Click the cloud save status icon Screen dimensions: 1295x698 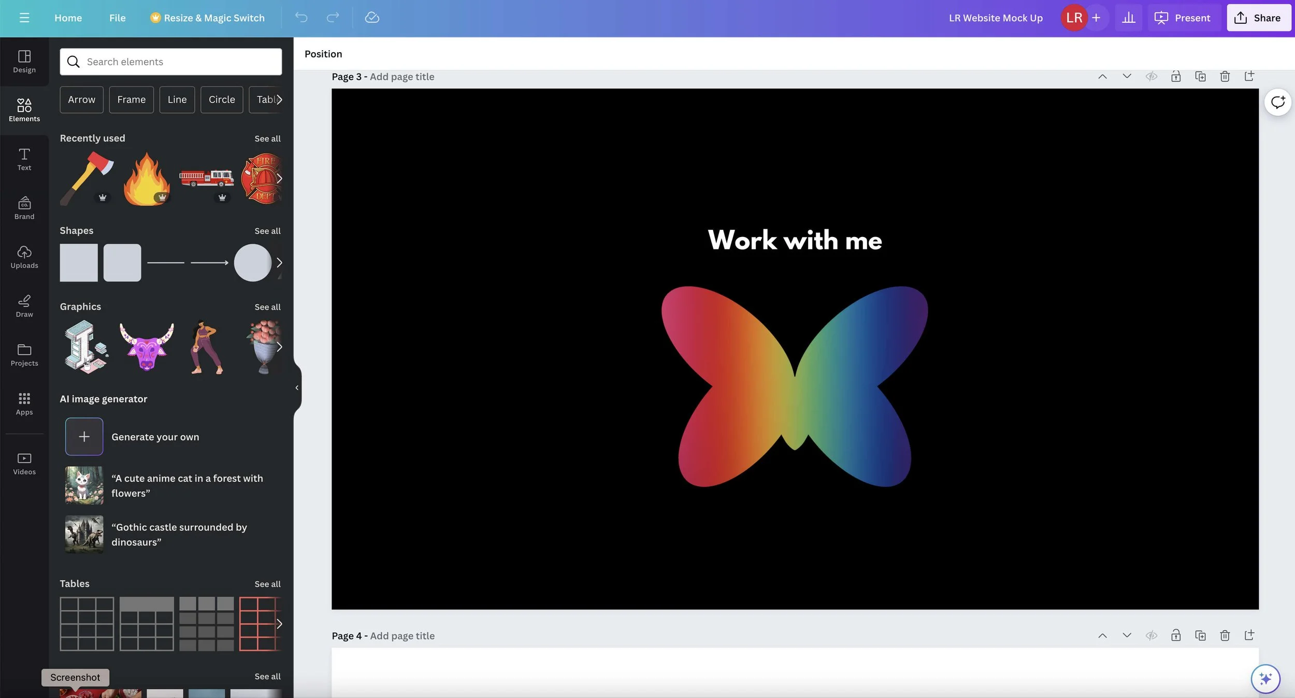[372, 18]
